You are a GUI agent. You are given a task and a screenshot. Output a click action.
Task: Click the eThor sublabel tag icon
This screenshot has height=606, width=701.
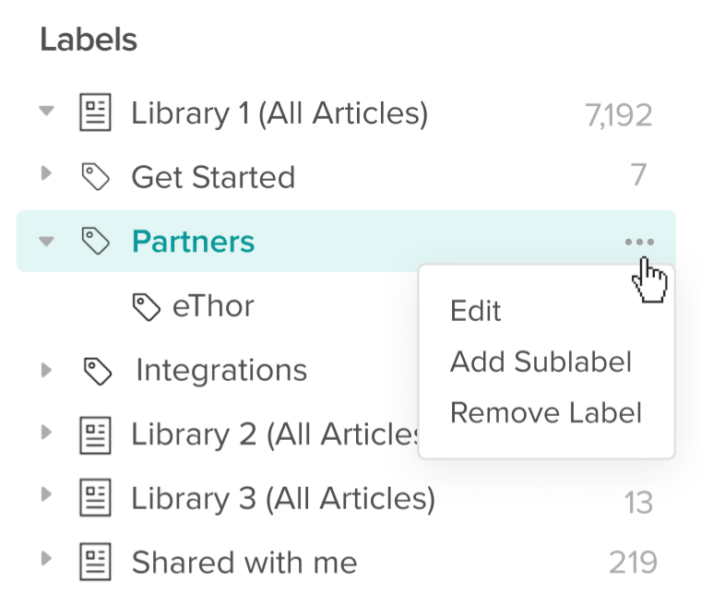coord(148,306)
